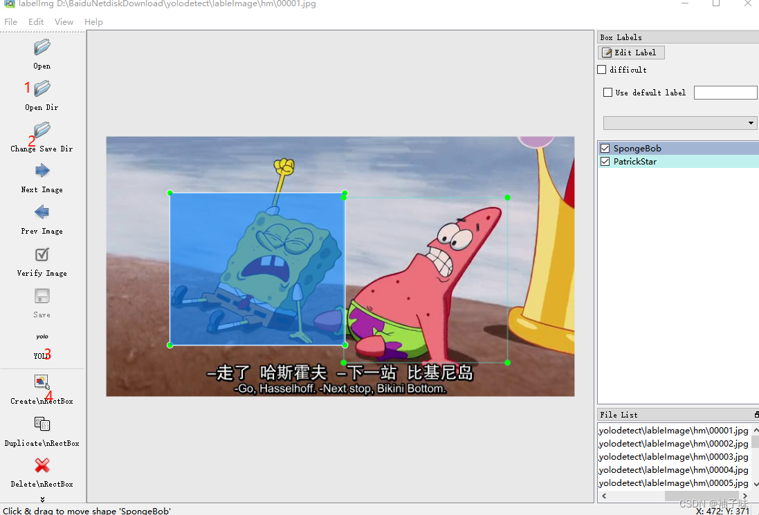759x515 pixels.
Task: Click File List horizontal scroll left arrow
Action: tap(603, 496)
